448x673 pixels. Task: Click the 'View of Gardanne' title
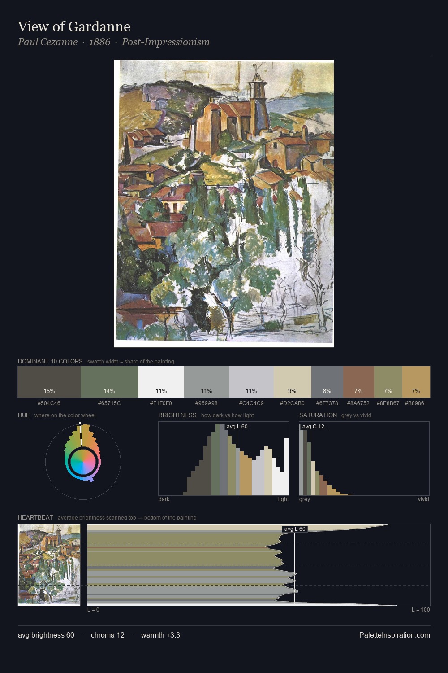click(x=74, y=26)
